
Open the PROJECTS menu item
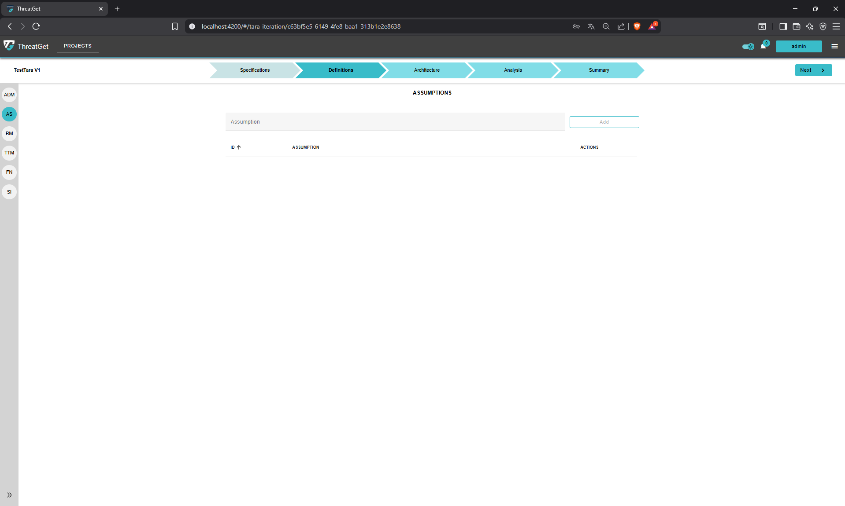coord(78,46)
